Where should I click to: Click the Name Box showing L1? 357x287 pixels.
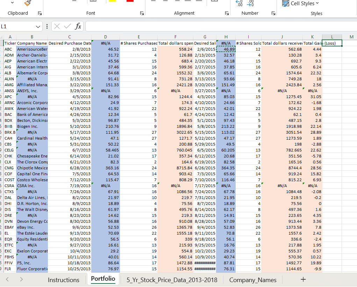click(17, 27)
